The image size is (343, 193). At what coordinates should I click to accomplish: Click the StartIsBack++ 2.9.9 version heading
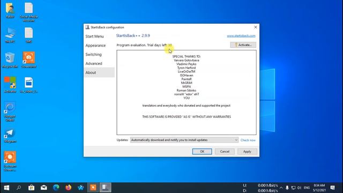tap(133, 36)
